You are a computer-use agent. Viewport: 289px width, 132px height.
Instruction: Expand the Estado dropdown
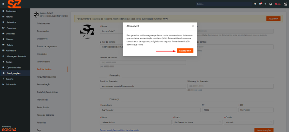(x=197, y=122)
